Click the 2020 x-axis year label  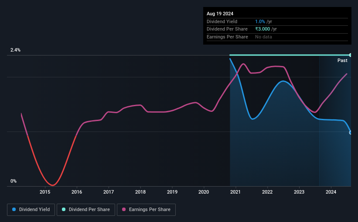[204, 192]
